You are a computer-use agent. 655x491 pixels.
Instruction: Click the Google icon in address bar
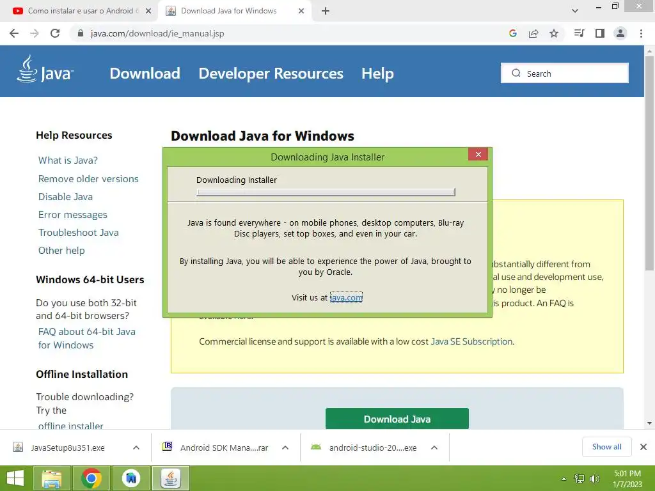(513, 33)
